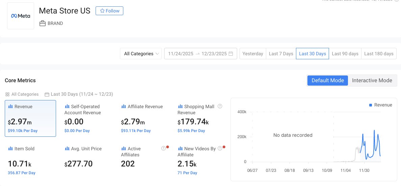Click the grid icon beside All Categories label
This screenshot has width=401, height=186.
7,94
